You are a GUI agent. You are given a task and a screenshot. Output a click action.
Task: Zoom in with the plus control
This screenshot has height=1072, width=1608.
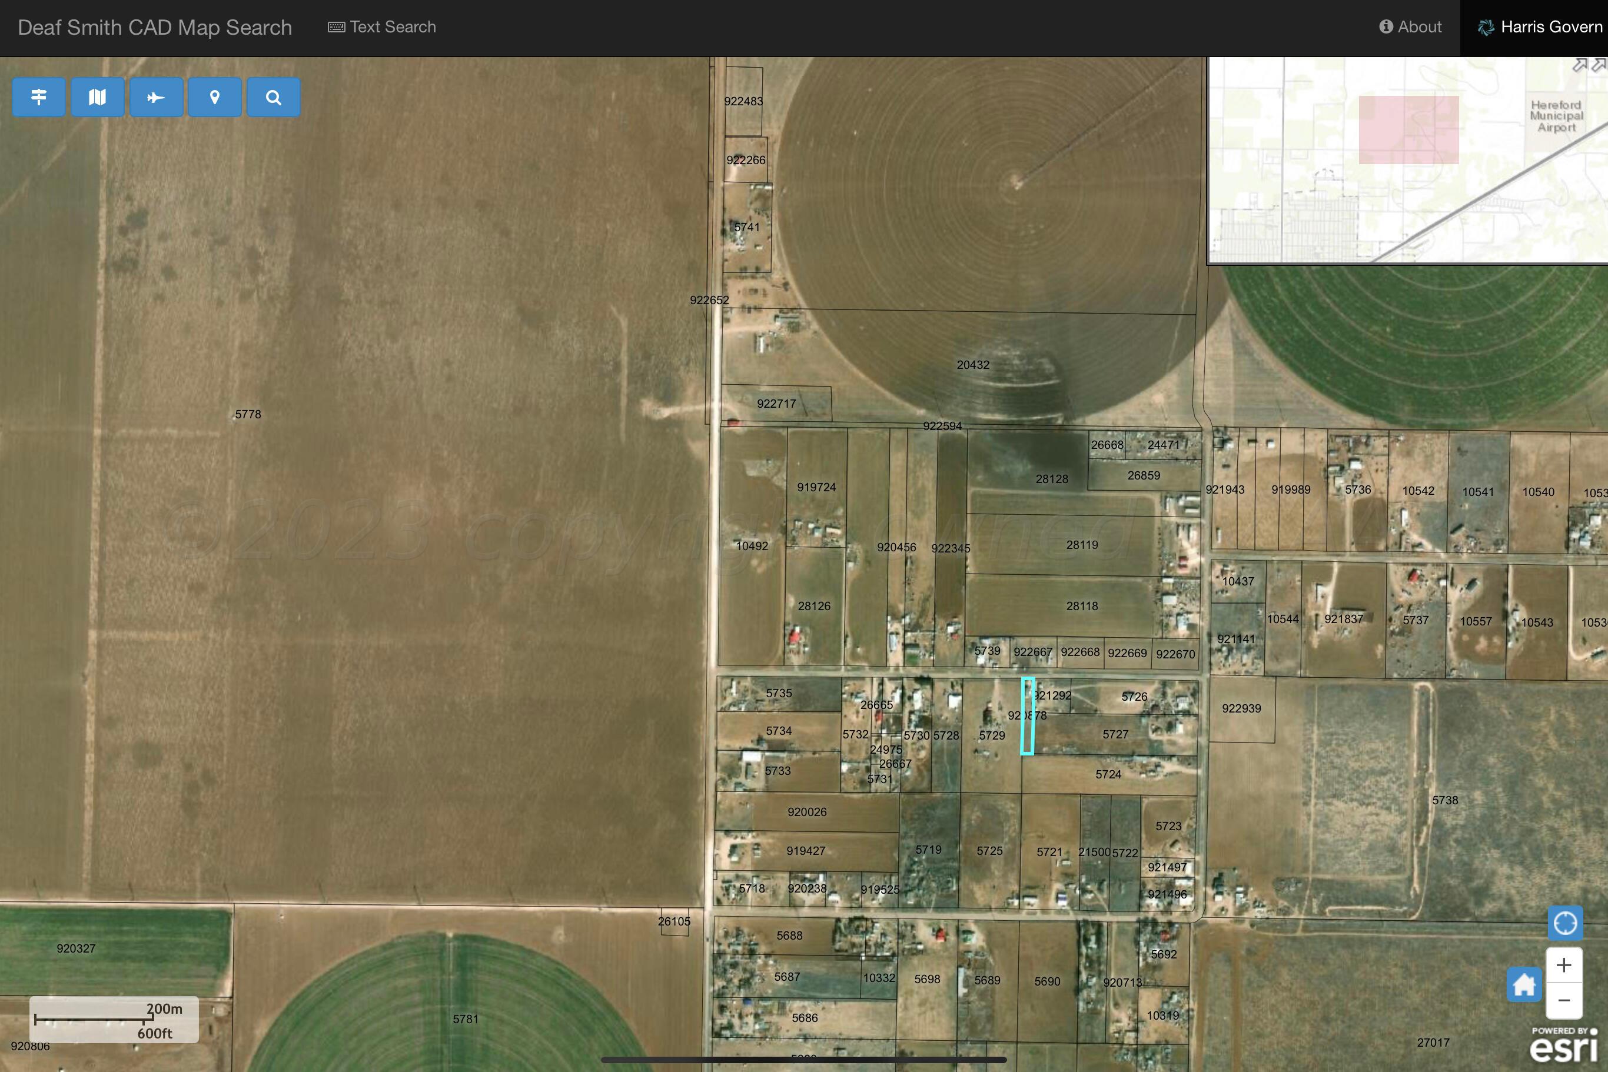tap(1565, 965)
